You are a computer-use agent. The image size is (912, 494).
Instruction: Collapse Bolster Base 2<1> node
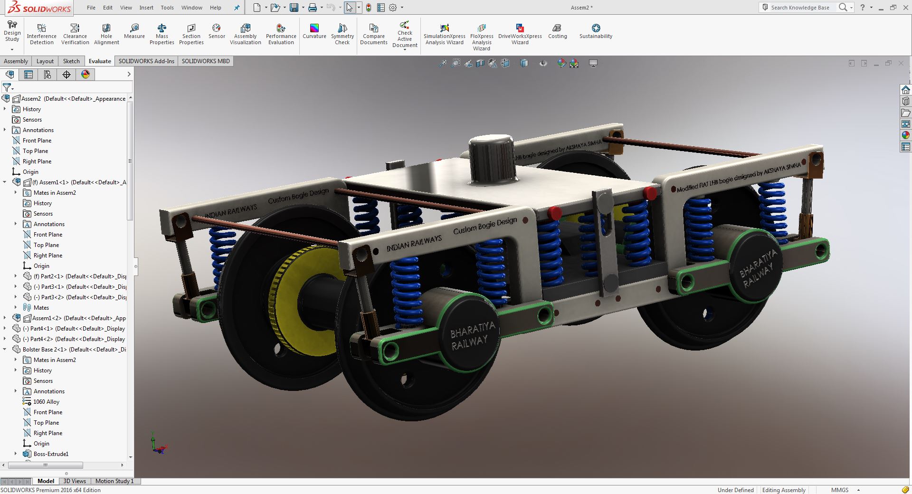coord(5,350)
